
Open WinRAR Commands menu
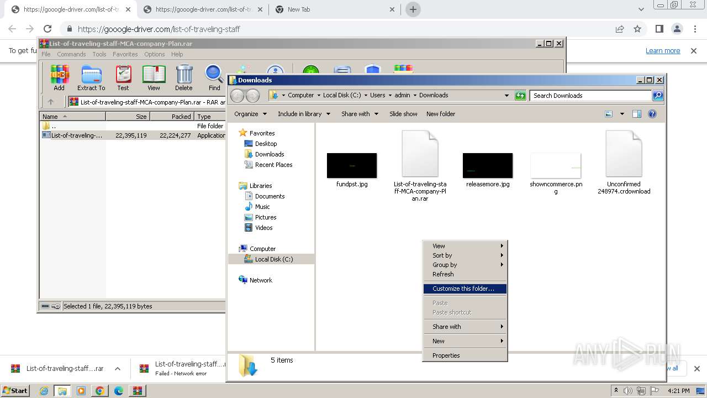click(x=71, y=54)
